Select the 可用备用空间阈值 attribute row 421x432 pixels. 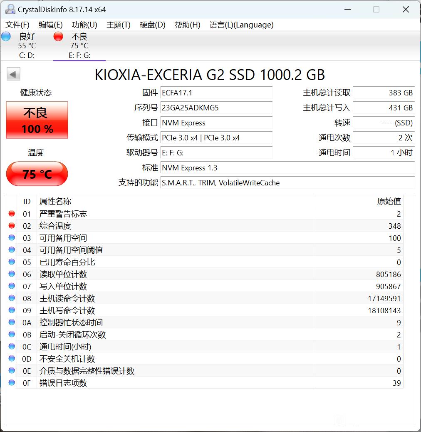pyautogui.click(x=205, y=250)
